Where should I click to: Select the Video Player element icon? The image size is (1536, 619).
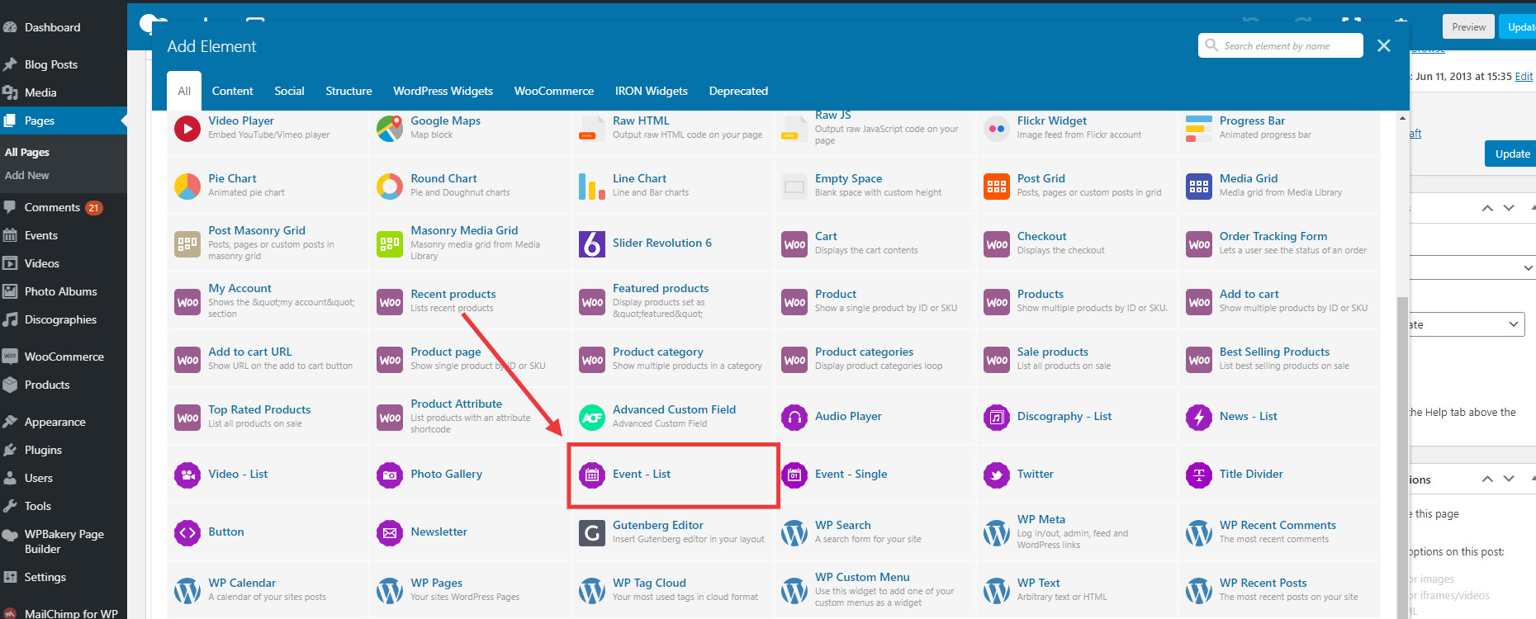tap(187, 129)
